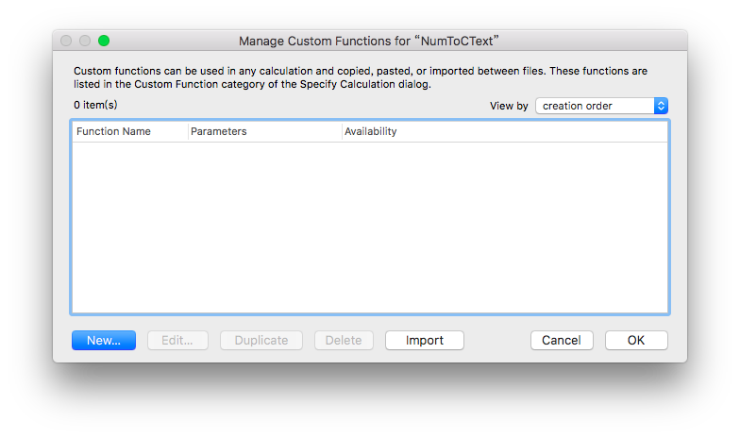Click the gray close window button

click(66, 42)
